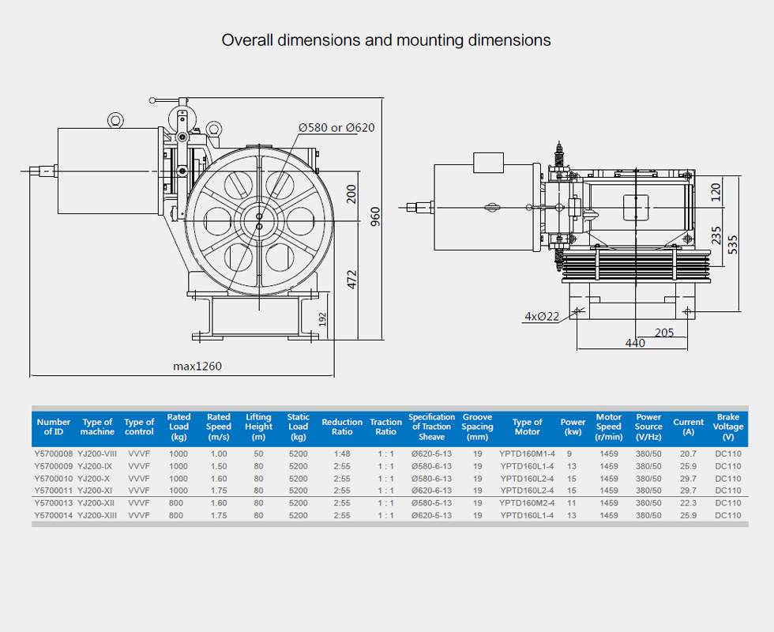Viewport: 774px width, 632px height.
Task: Click the "Overall dimensions and mounting dimensions" title
Action: pyautogui.click(x=386, y=39)
